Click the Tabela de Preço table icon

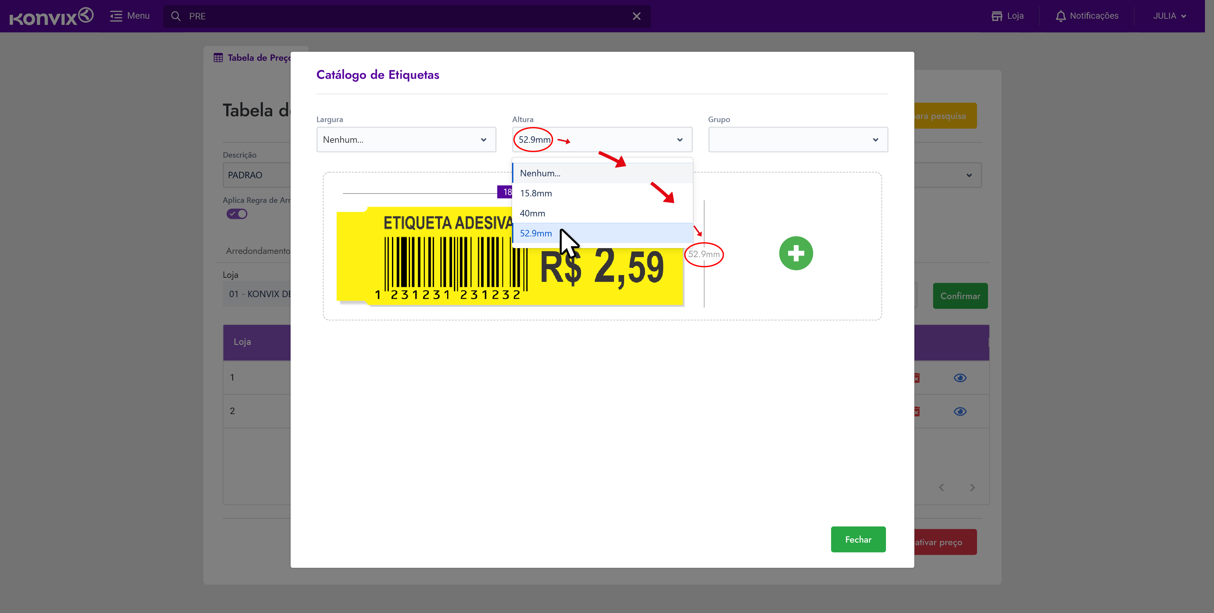[218, 57]
